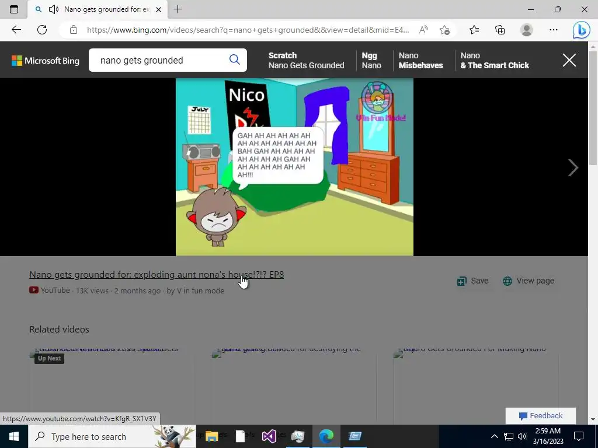Go back to previous page
The width and height of the screenshot is (598, 448).
(x=16, y=30)
